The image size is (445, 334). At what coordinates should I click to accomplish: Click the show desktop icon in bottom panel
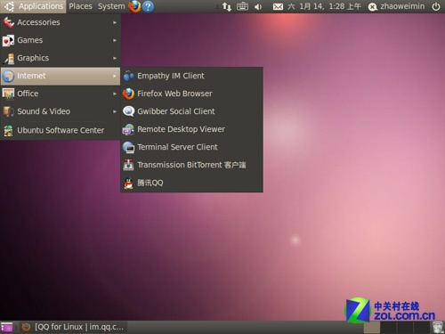click(x=6, y=327)
